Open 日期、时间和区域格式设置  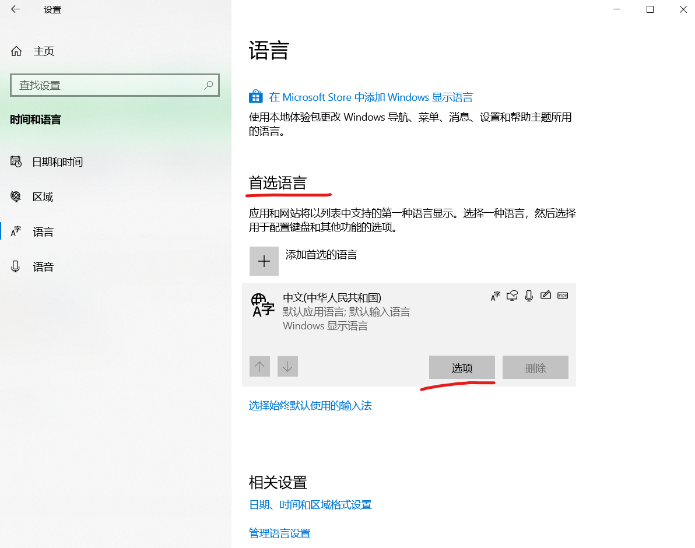[x=310, y=505]
